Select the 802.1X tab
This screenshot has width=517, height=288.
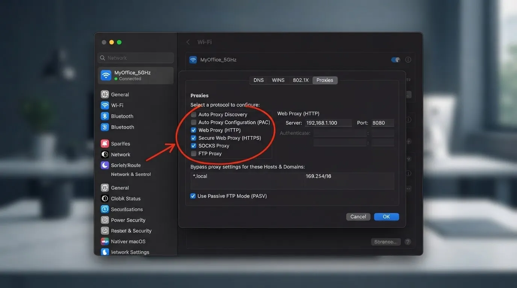click(301, 80)
